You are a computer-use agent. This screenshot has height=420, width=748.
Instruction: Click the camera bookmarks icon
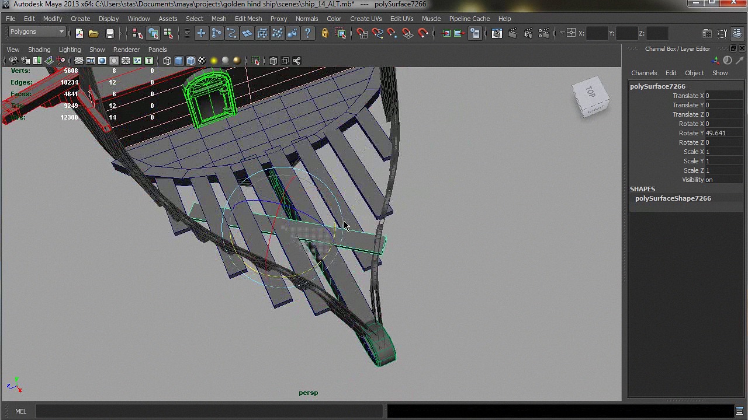(37, 61)
